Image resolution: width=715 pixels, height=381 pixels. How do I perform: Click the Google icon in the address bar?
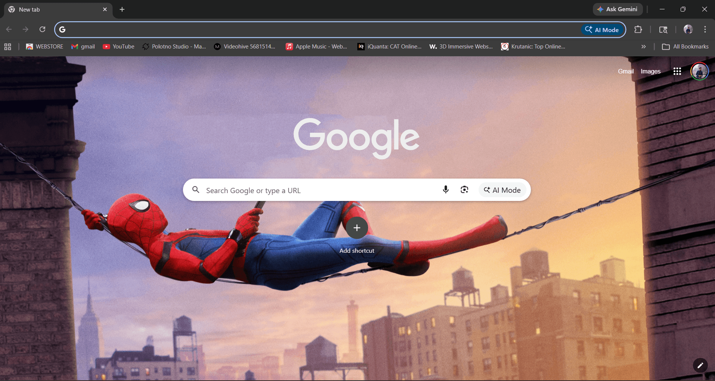pyautogui.click(x=62, y=29)
